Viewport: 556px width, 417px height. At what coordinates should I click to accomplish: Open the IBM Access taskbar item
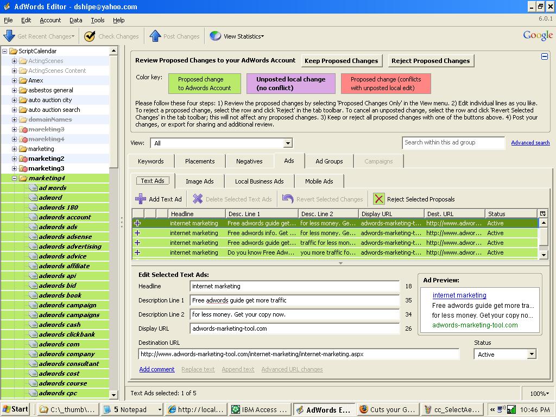click(260, 409)
